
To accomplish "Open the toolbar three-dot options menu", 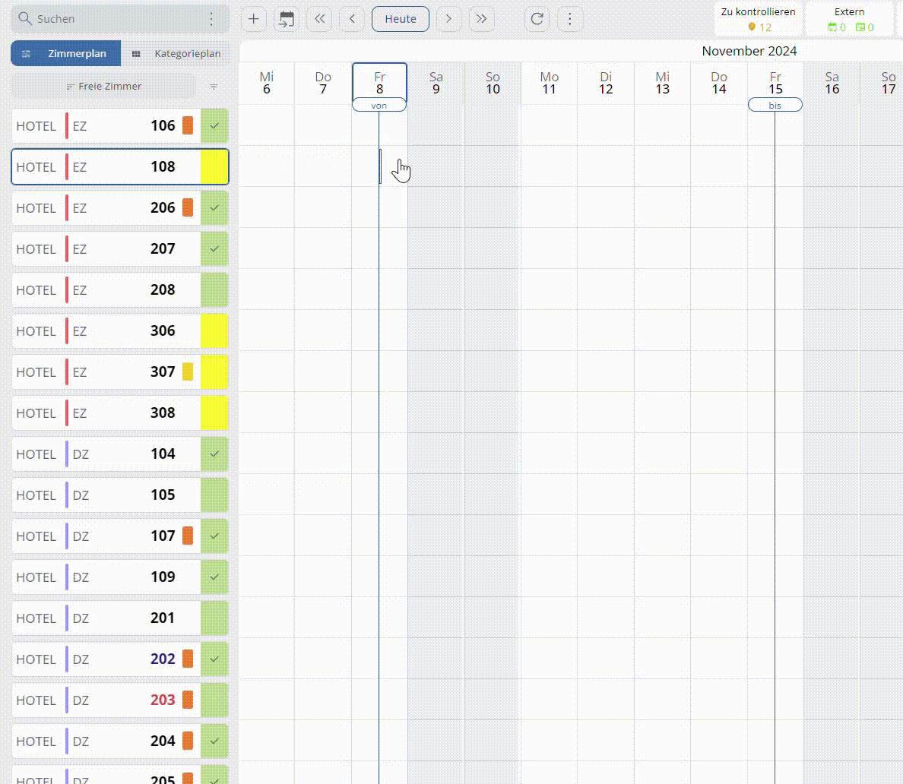I will [570, 19].
